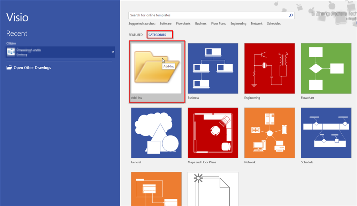Screen dimensions: 357x206
Task: Click the Schedules suggested search
Action: coord(274,23)
